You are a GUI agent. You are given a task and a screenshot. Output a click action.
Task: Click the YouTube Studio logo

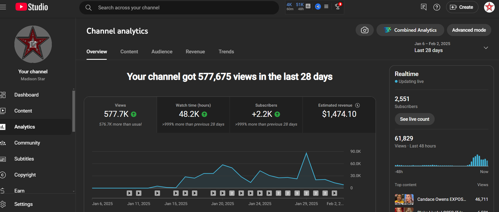[x=32, y=7]
